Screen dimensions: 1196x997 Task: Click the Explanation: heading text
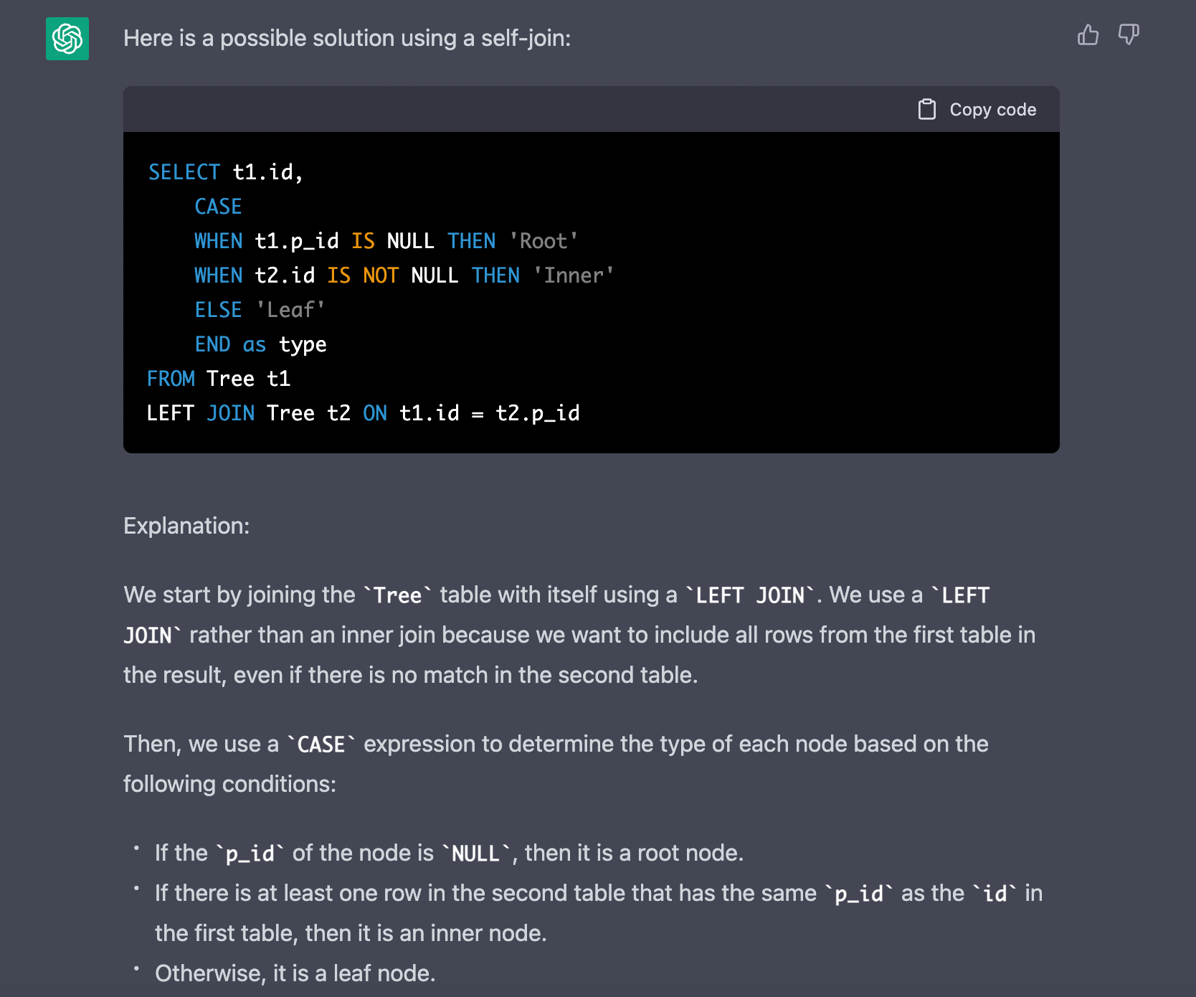(x=186, y=526)
